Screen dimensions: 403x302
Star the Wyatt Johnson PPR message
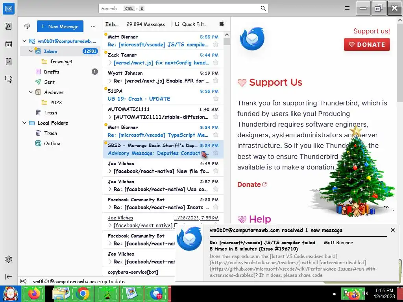(216, 80)
